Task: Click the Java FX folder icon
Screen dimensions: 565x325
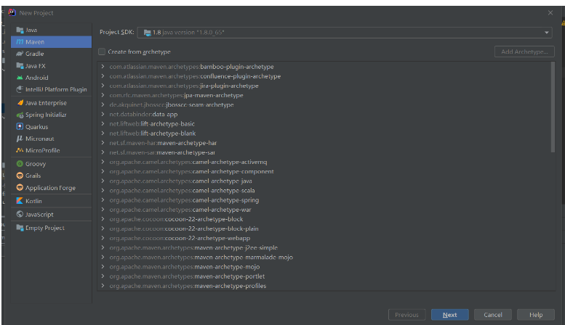Action: [20, 66]
